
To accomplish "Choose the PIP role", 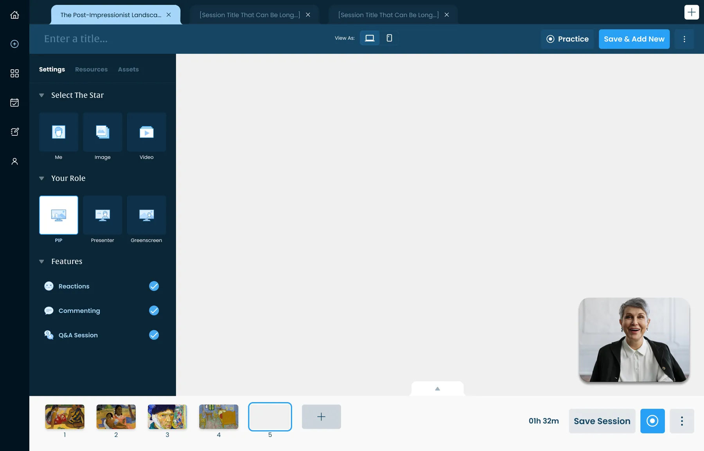I will tap(59, 215).
